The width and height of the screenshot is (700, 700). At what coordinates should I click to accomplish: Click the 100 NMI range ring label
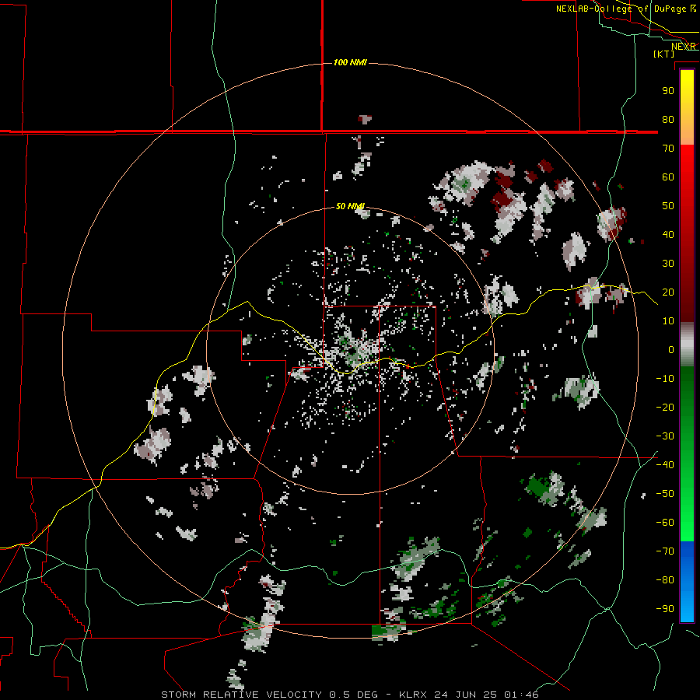tap(350, 62)
